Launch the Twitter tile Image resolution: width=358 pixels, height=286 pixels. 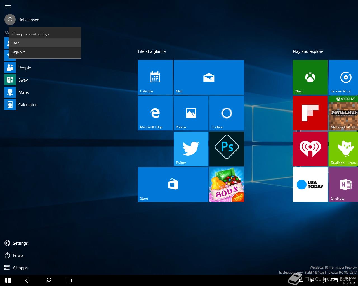(191, 149)
